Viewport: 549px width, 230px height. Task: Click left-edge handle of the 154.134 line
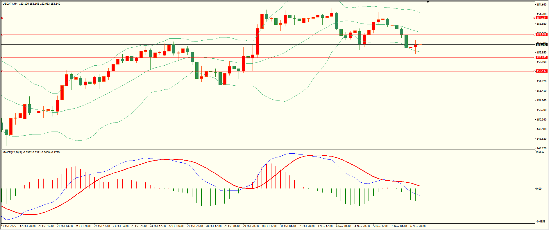point(2,18)
